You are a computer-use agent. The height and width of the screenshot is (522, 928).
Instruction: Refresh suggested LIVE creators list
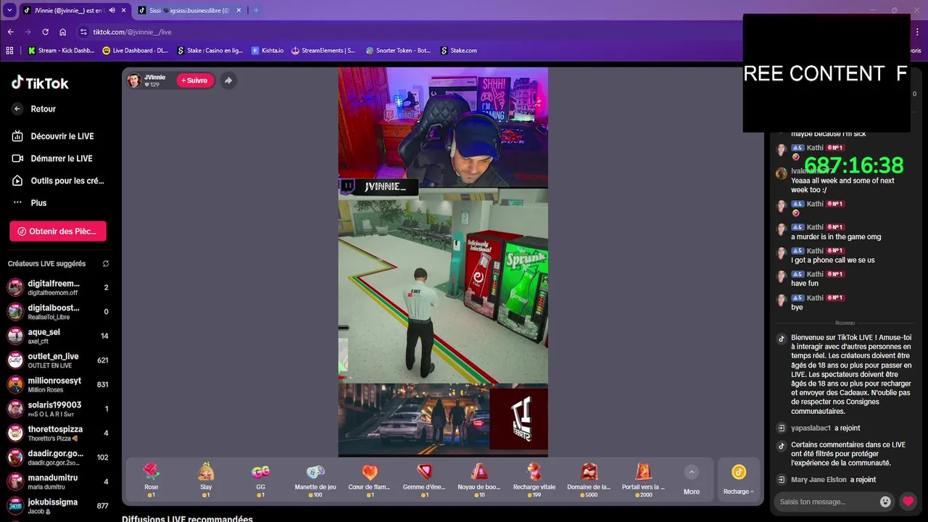pos(106,264)
